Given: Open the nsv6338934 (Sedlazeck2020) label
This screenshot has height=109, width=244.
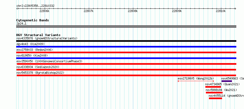Looking at the screenshot, I should click(38, 67).
